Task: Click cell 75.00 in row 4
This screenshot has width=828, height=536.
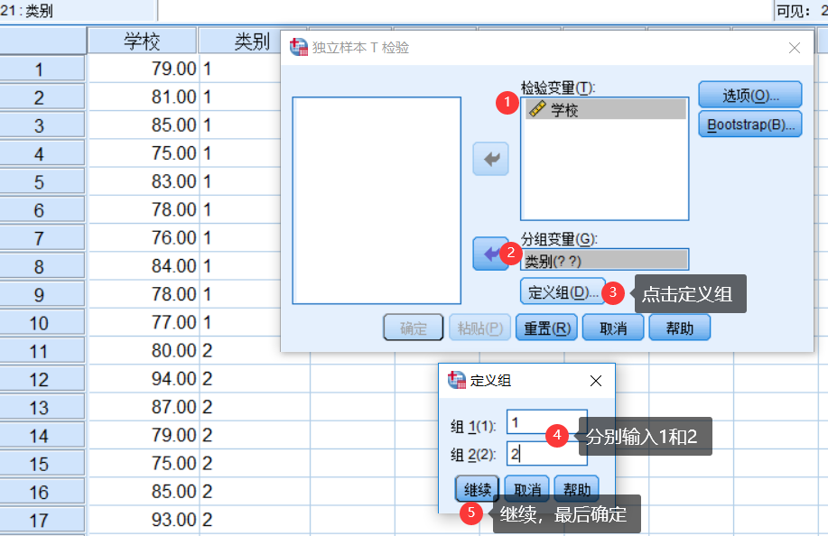Action: tap(143, 153)
